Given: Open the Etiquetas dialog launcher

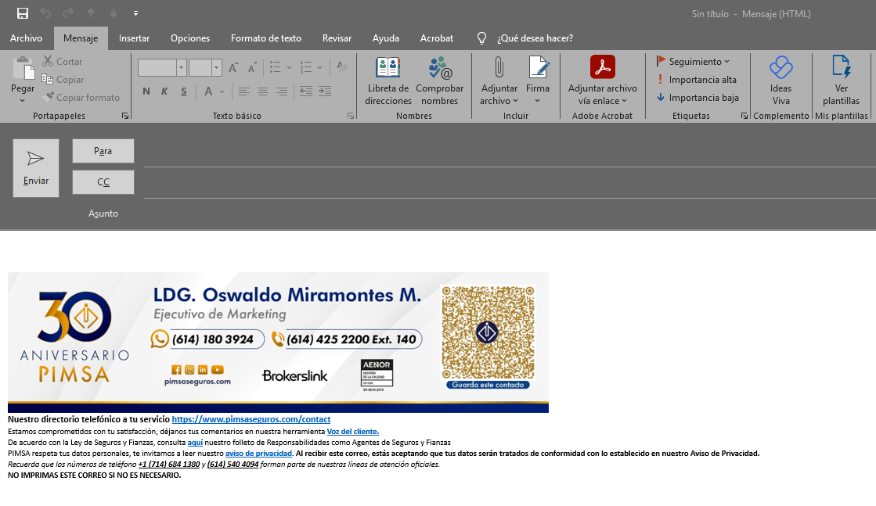Looking at the screenshot, I should coord(744,116).
